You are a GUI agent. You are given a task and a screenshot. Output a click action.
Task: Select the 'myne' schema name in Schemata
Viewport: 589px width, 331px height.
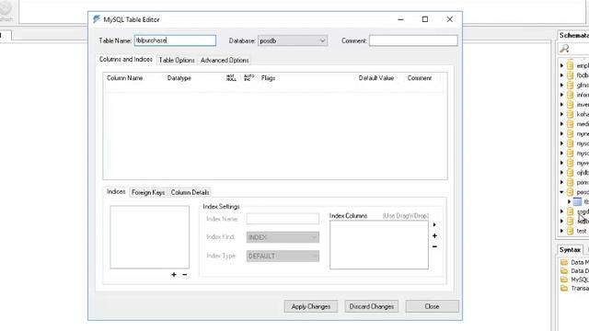tap(583, 133)
